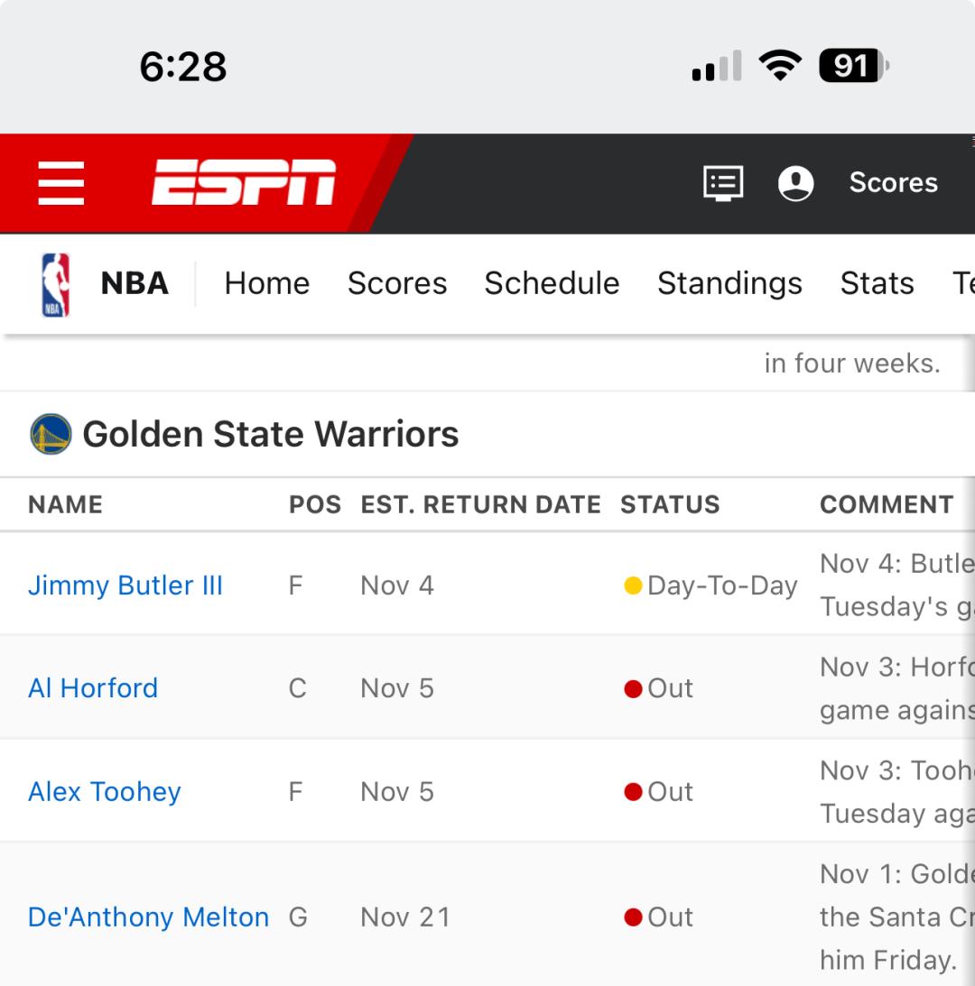
Task: Tap the Wi-Fi status icon
Action: point(780,66)
